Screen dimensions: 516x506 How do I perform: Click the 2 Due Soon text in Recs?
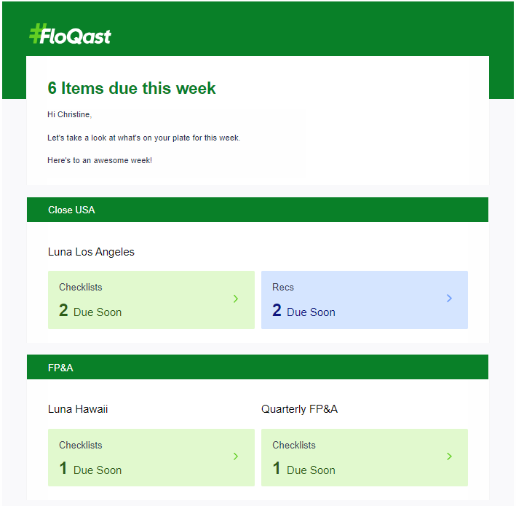(x=303, y=310)
